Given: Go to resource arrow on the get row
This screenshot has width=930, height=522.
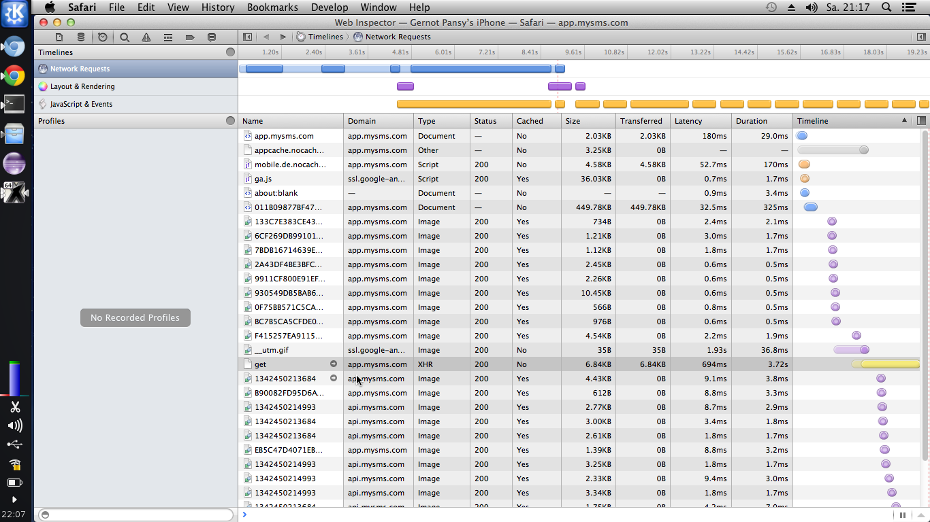Looking at the screenshot, I should point(334,364).
